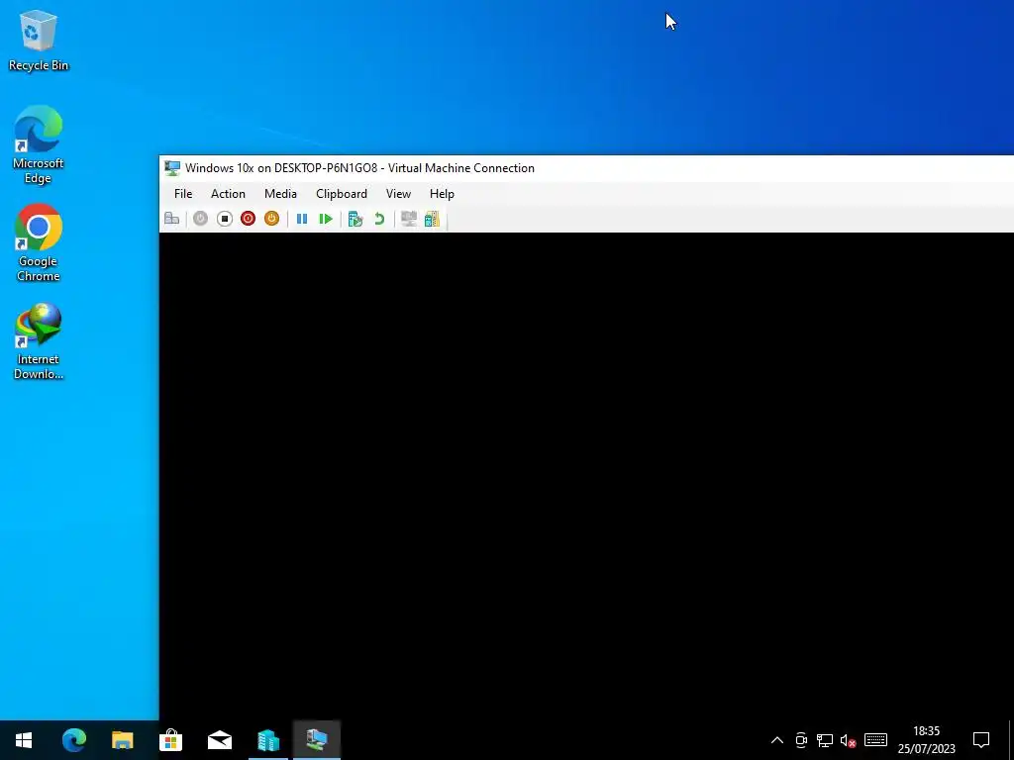Open the Action menu
This screenshot has width=1014, height=760.
pos(229,194)
